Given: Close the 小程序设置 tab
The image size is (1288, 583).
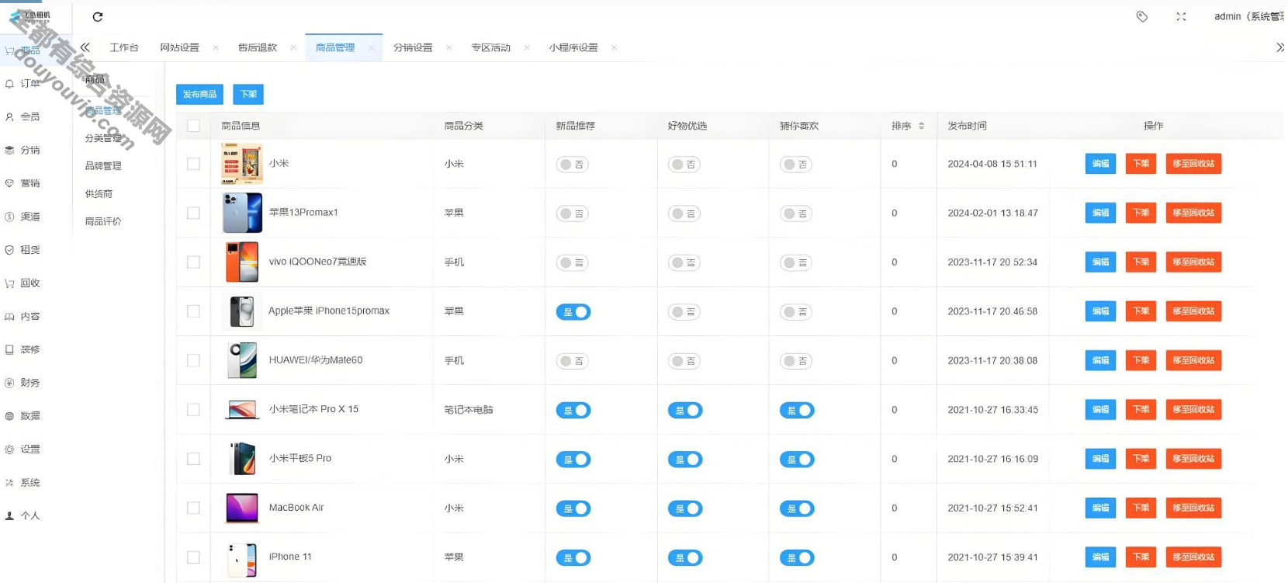Looking at the screenshot, I should pos(614,48).
